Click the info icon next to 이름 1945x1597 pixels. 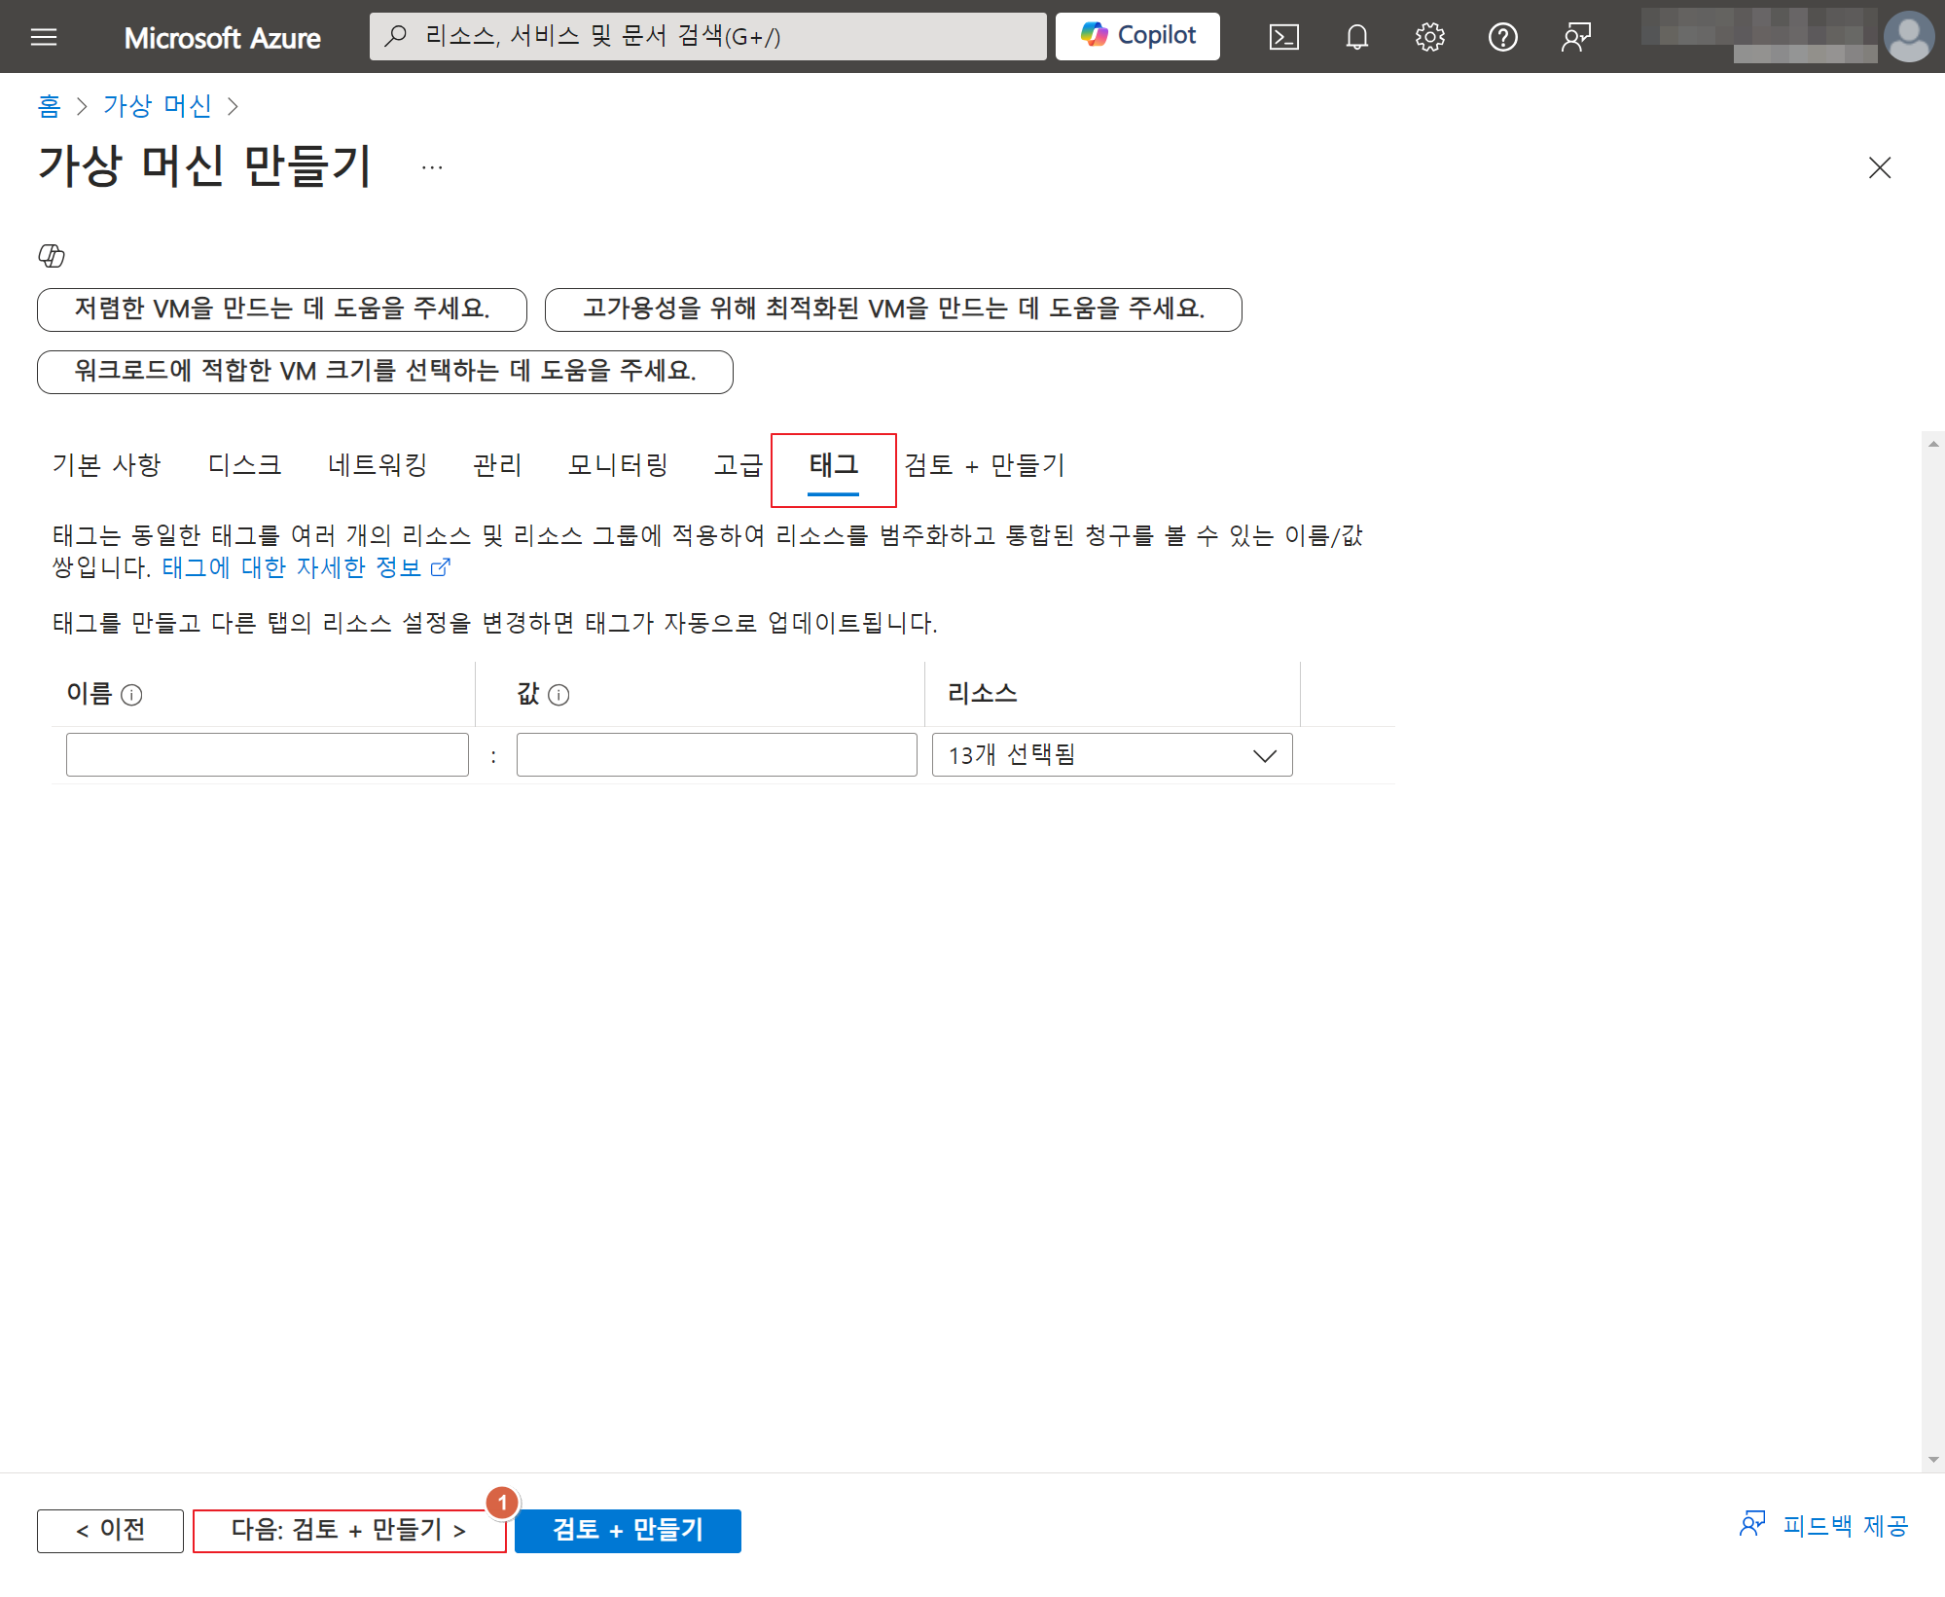click(131, 695)
